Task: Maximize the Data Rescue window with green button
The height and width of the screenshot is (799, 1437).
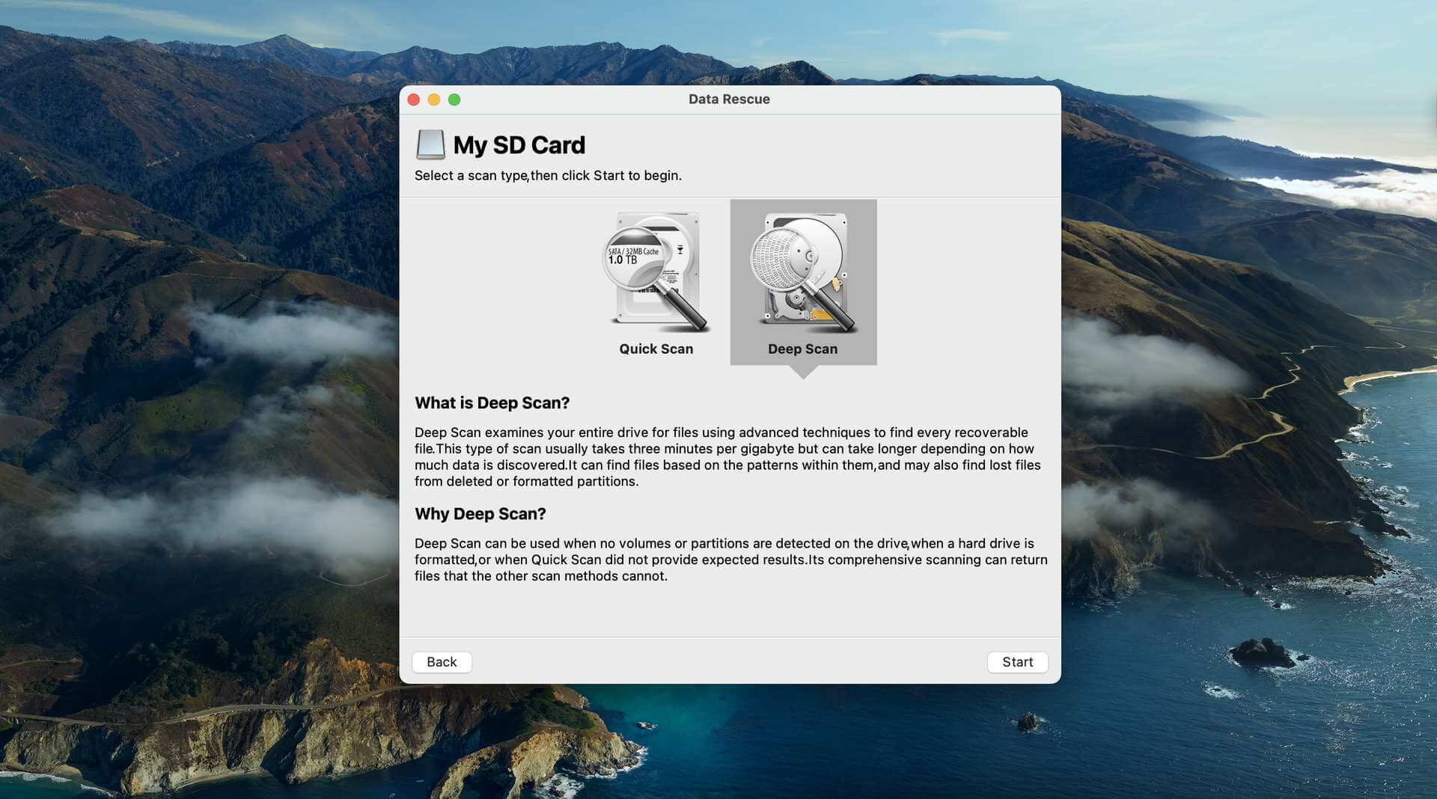Action: (x=454, y=100)
